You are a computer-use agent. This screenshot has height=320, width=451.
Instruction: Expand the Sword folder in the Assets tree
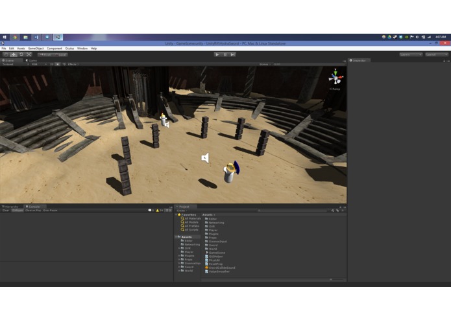179,267
